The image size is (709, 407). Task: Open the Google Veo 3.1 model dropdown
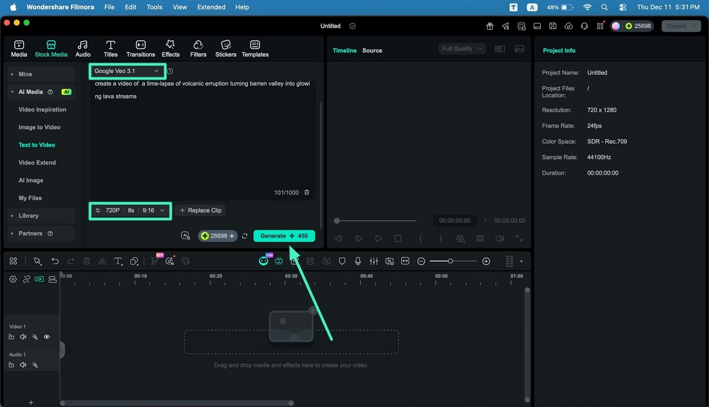click(x=127, y=71)
